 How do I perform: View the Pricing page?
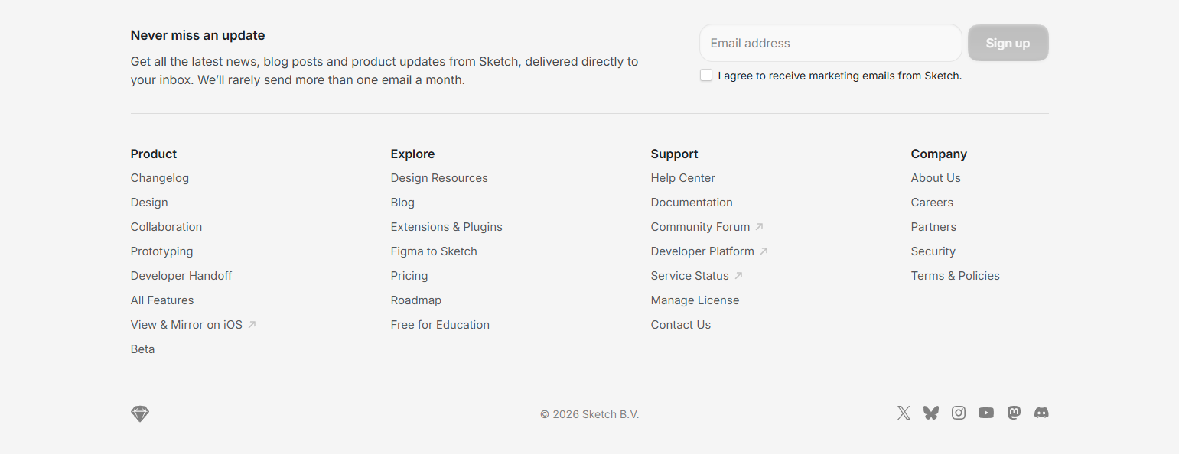coord(409,275)
